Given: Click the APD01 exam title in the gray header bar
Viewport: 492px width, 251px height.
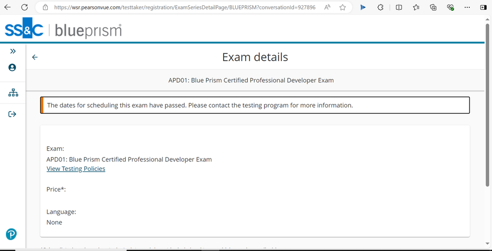Looking at the screenshot, I should (x=251, y=80).
